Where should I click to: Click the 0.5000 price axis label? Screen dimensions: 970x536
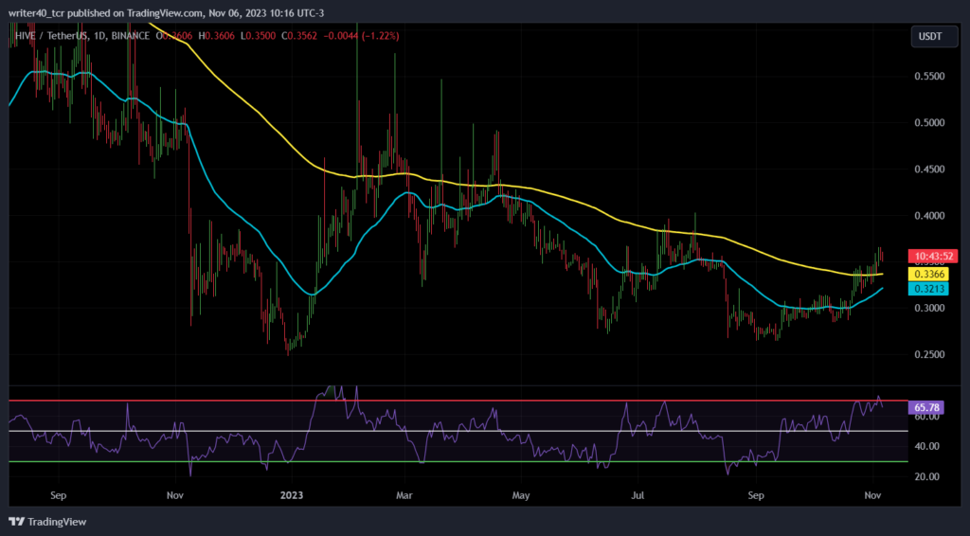[929, 122]
